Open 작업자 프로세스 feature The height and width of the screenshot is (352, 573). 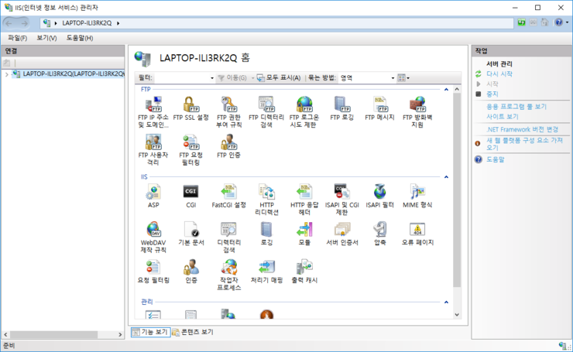click(228, 275)
